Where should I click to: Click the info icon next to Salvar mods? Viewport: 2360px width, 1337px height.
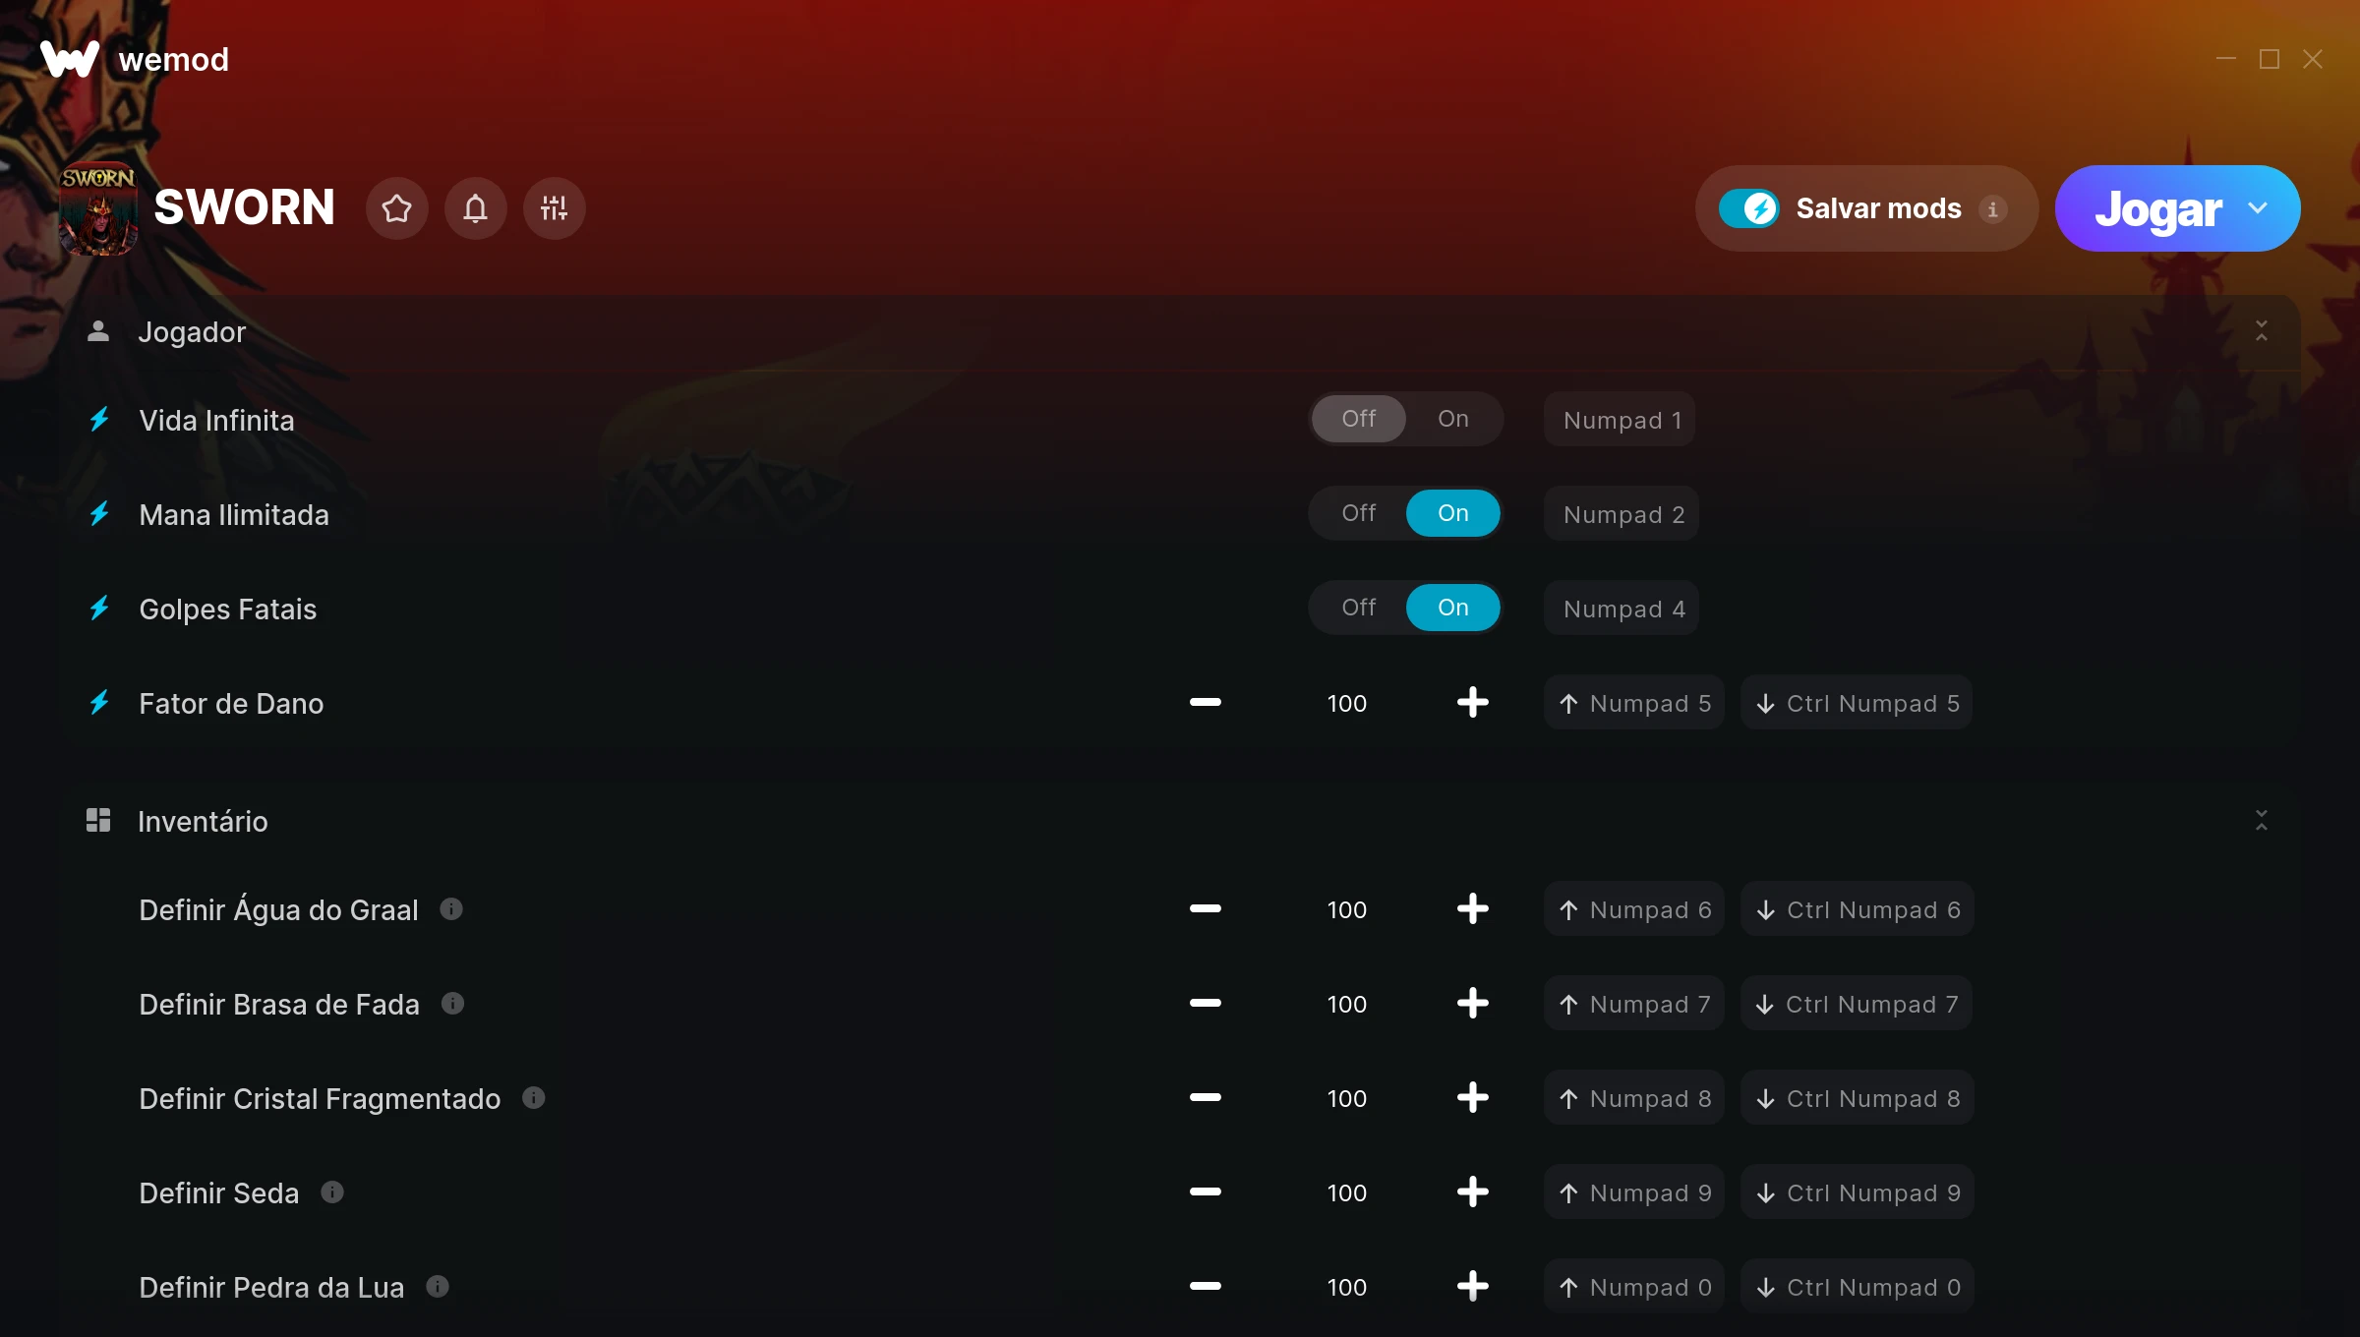pos(1993,209)
